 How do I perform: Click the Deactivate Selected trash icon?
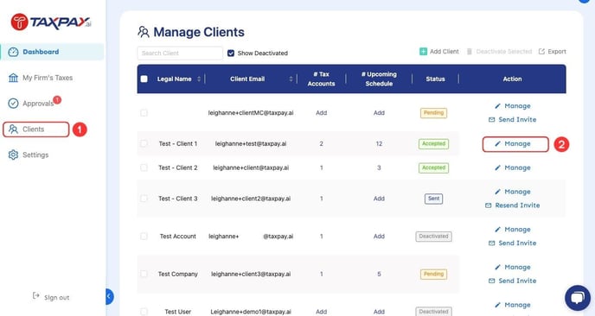(470, 52)
